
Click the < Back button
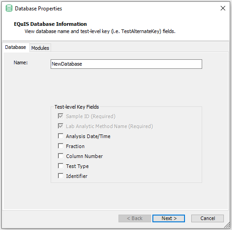[135, 218]
